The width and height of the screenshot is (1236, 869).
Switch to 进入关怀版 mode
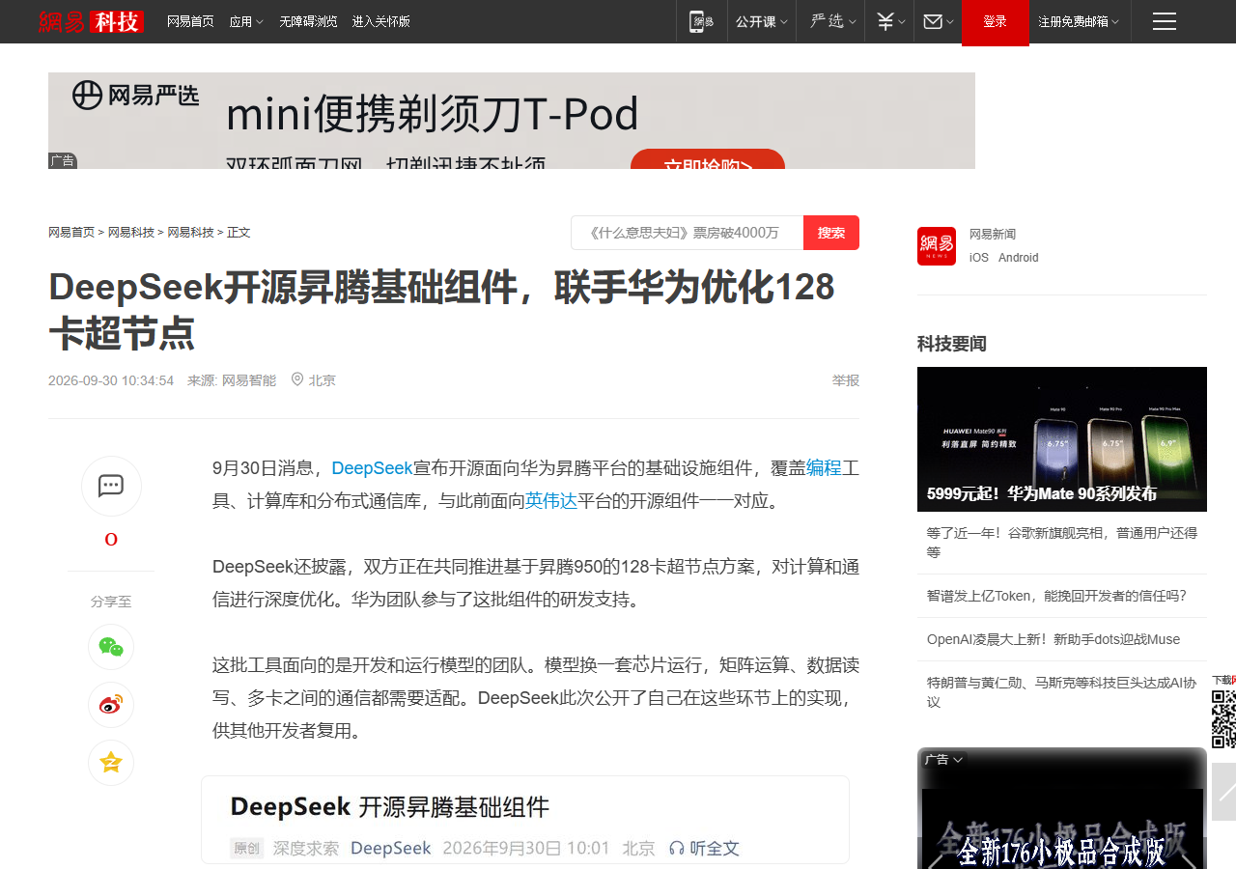pos(380,21)
